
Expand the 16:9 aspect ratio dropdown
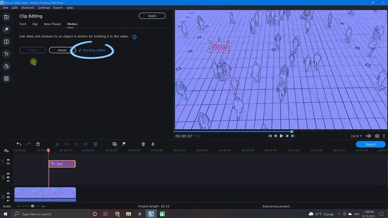point(356,136)
